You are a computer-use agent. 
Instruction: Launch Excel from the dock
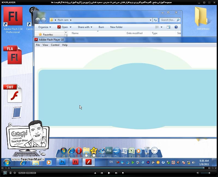click(x=132, y=151)
